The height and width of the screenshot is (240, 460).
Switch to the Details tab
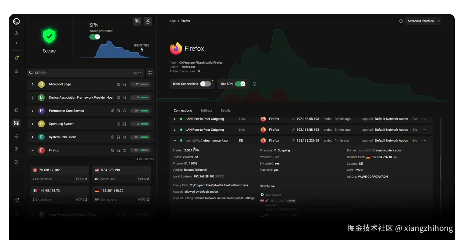225,111
